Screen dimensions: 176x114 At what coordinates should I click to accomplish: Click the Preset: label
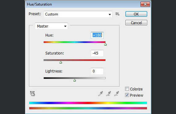[x=35, y=14]
